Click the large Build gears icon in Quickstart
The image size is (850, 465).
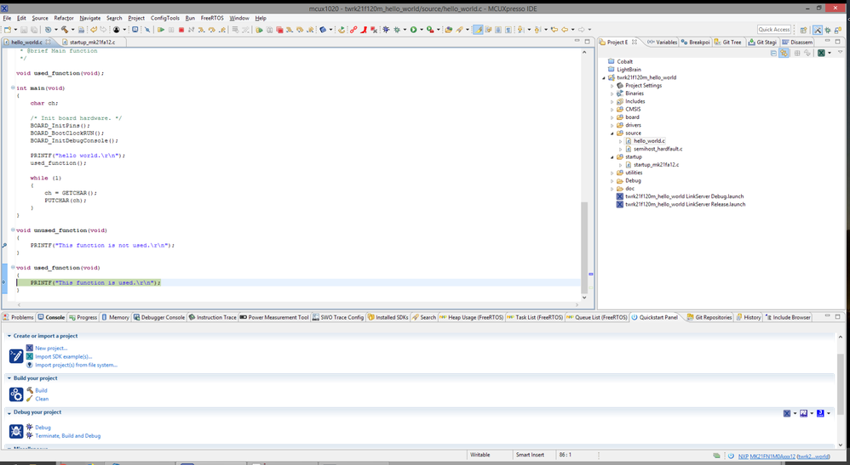tap(16, 394)
